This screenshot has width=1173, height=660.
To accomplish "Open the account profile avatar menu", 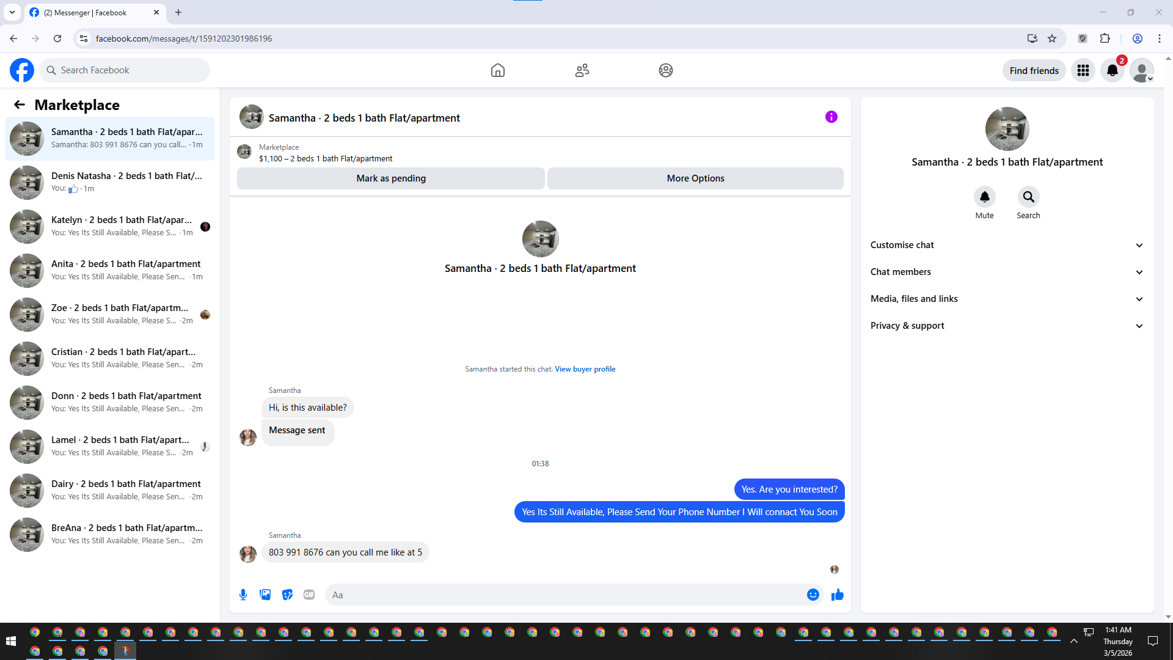I will click(1142, 70).
